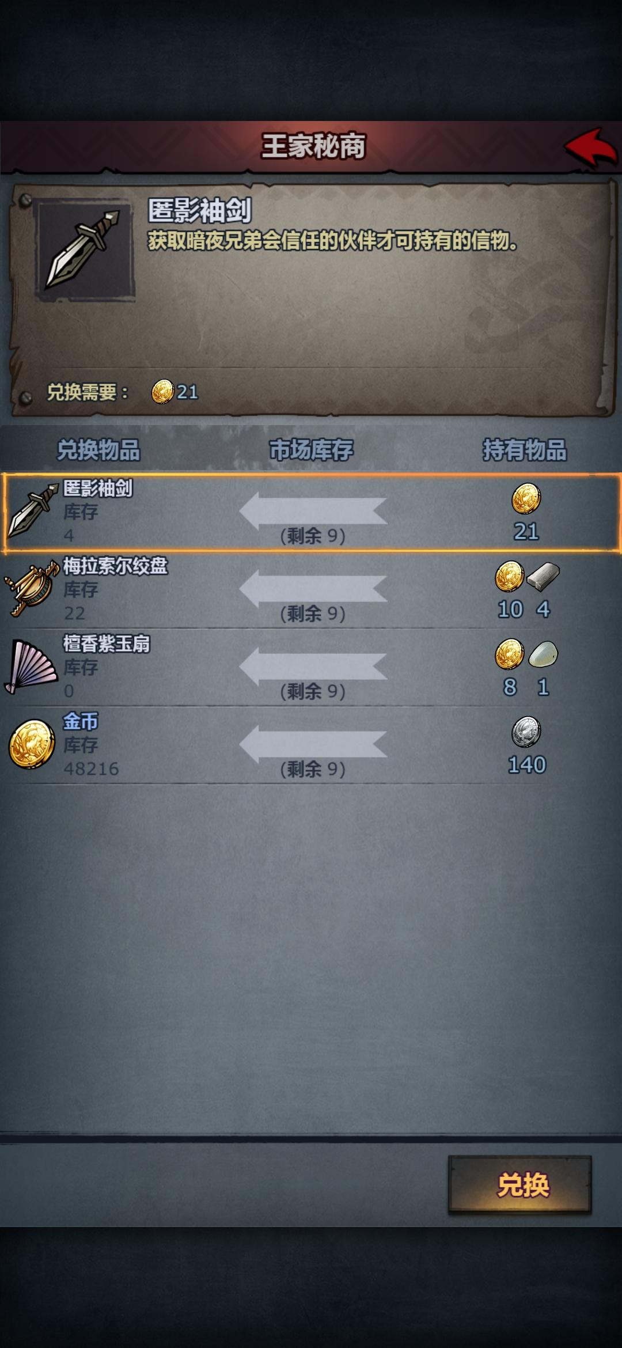Select the 梅拉索尔绞盘 winch icon
This screenshot has height=1348, width=622.
(32, 589)
